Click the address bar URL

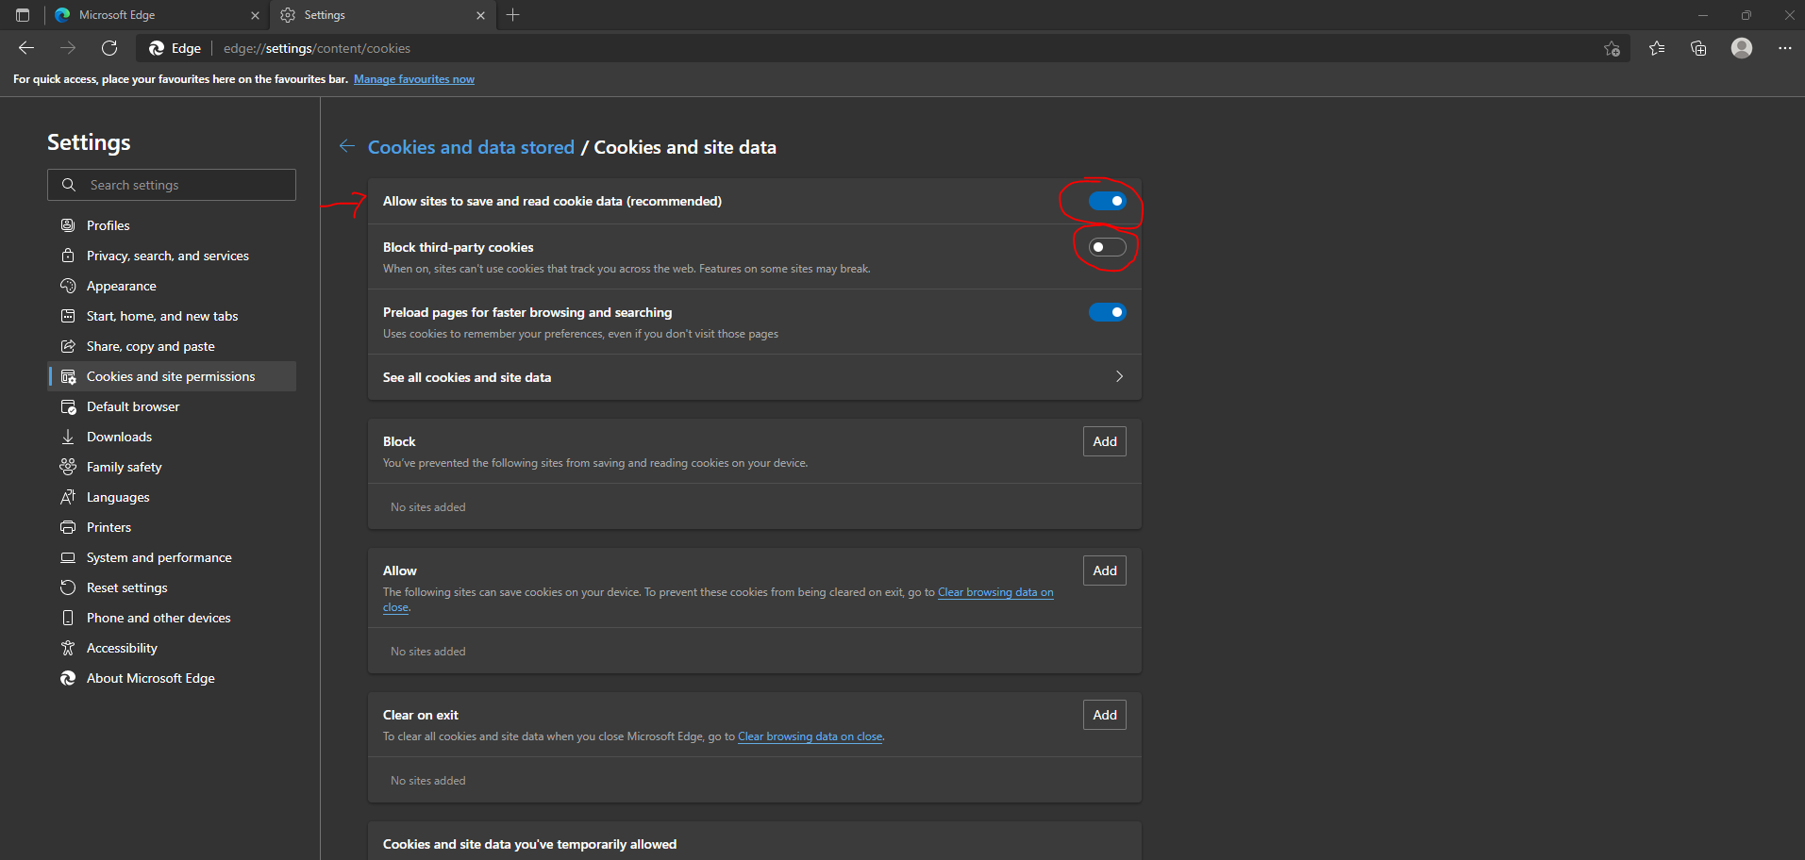[x=317, y=48]
